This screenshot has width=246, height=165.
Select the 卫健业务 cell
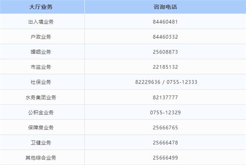(41, 142)
